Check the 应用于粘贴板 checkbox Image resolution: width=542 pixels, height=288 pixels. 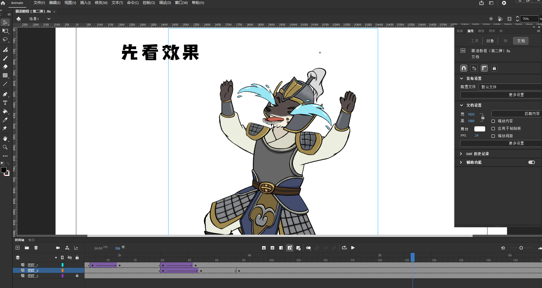coord(493,129)
